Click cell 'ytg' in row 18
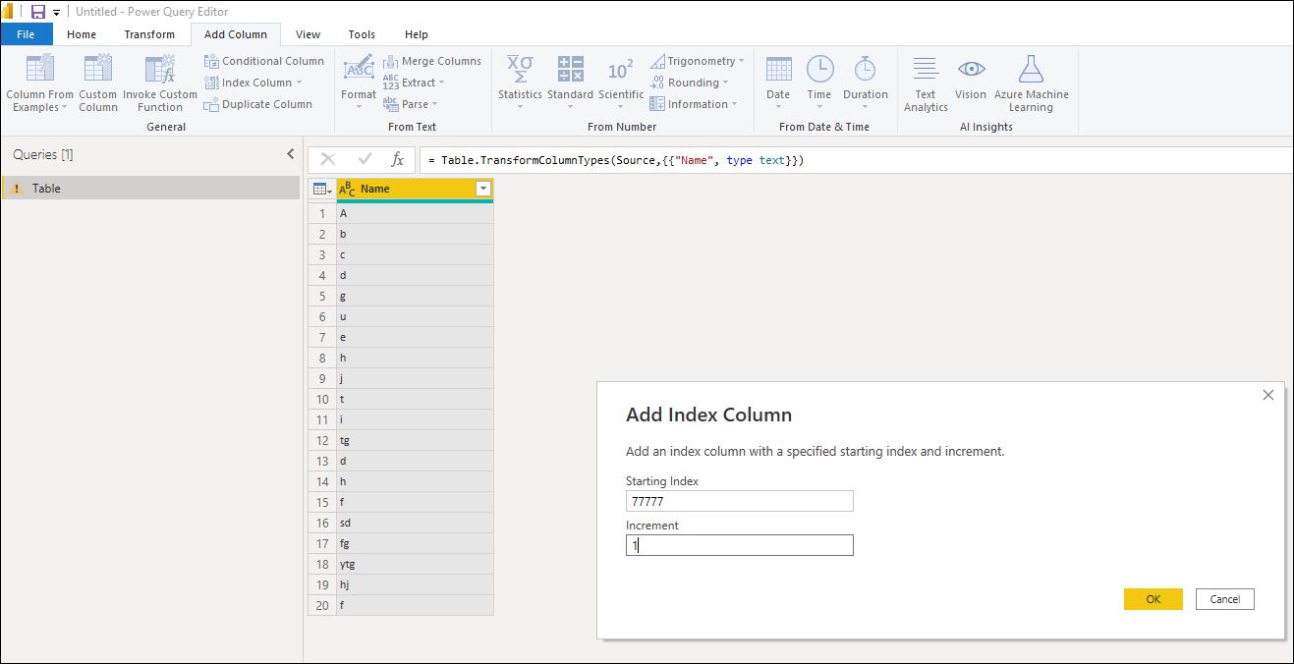Image resolution: width=1294 pixels, height=664 pixels. pyautogui.click(x=415, y=564)
